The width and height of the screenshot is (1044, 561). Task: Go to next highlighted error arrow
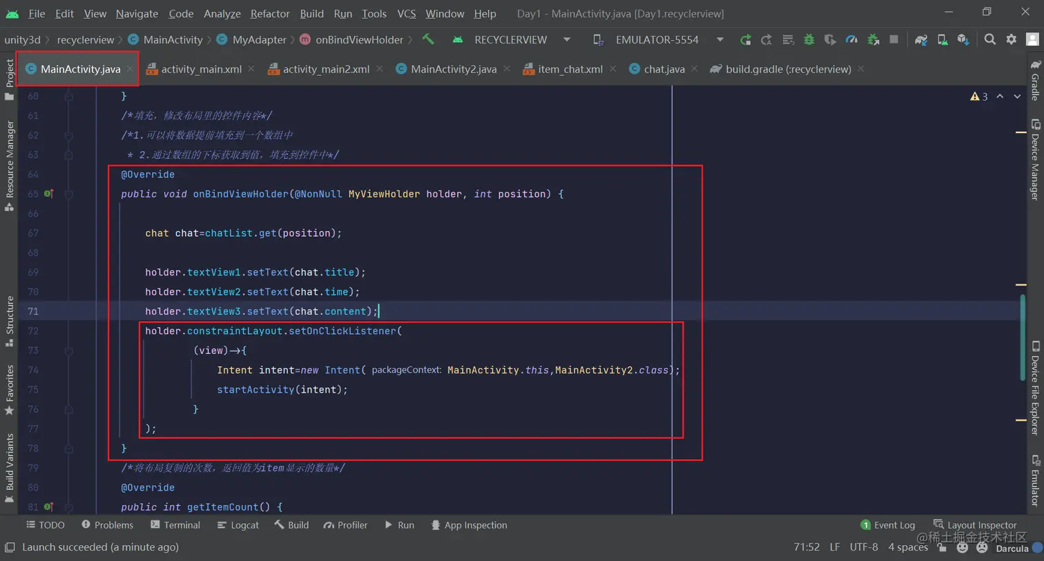(x=1017, y=97)
